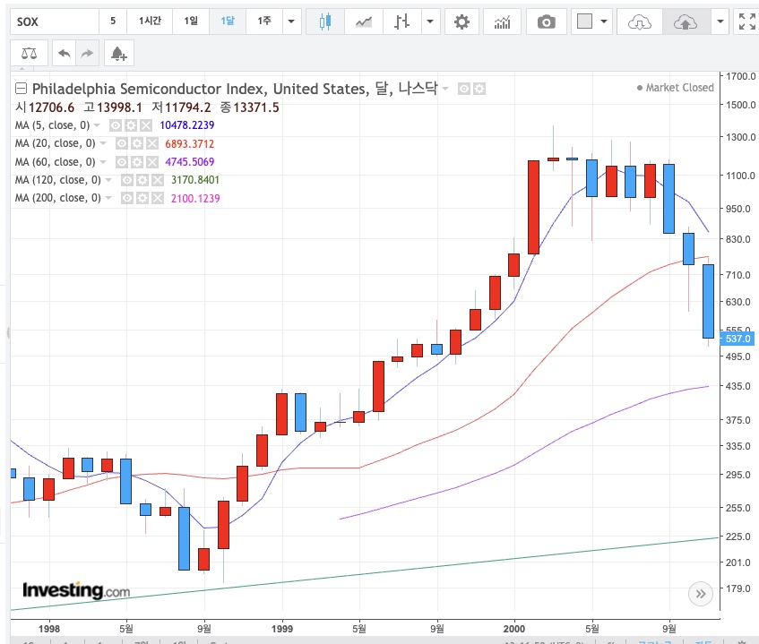Open settings gear for MA (20, close, 0)

pos(137,143)
